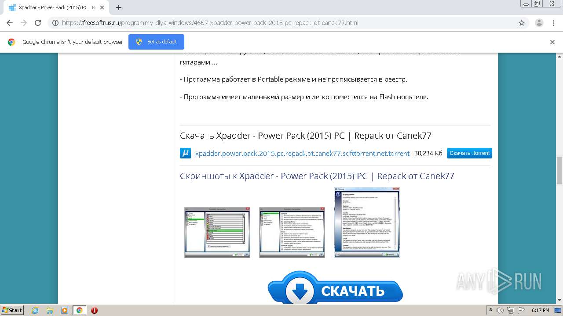Switch to Chrome in the taskbar
Viewport: 563px width, 316px height.
coord(79,310)
